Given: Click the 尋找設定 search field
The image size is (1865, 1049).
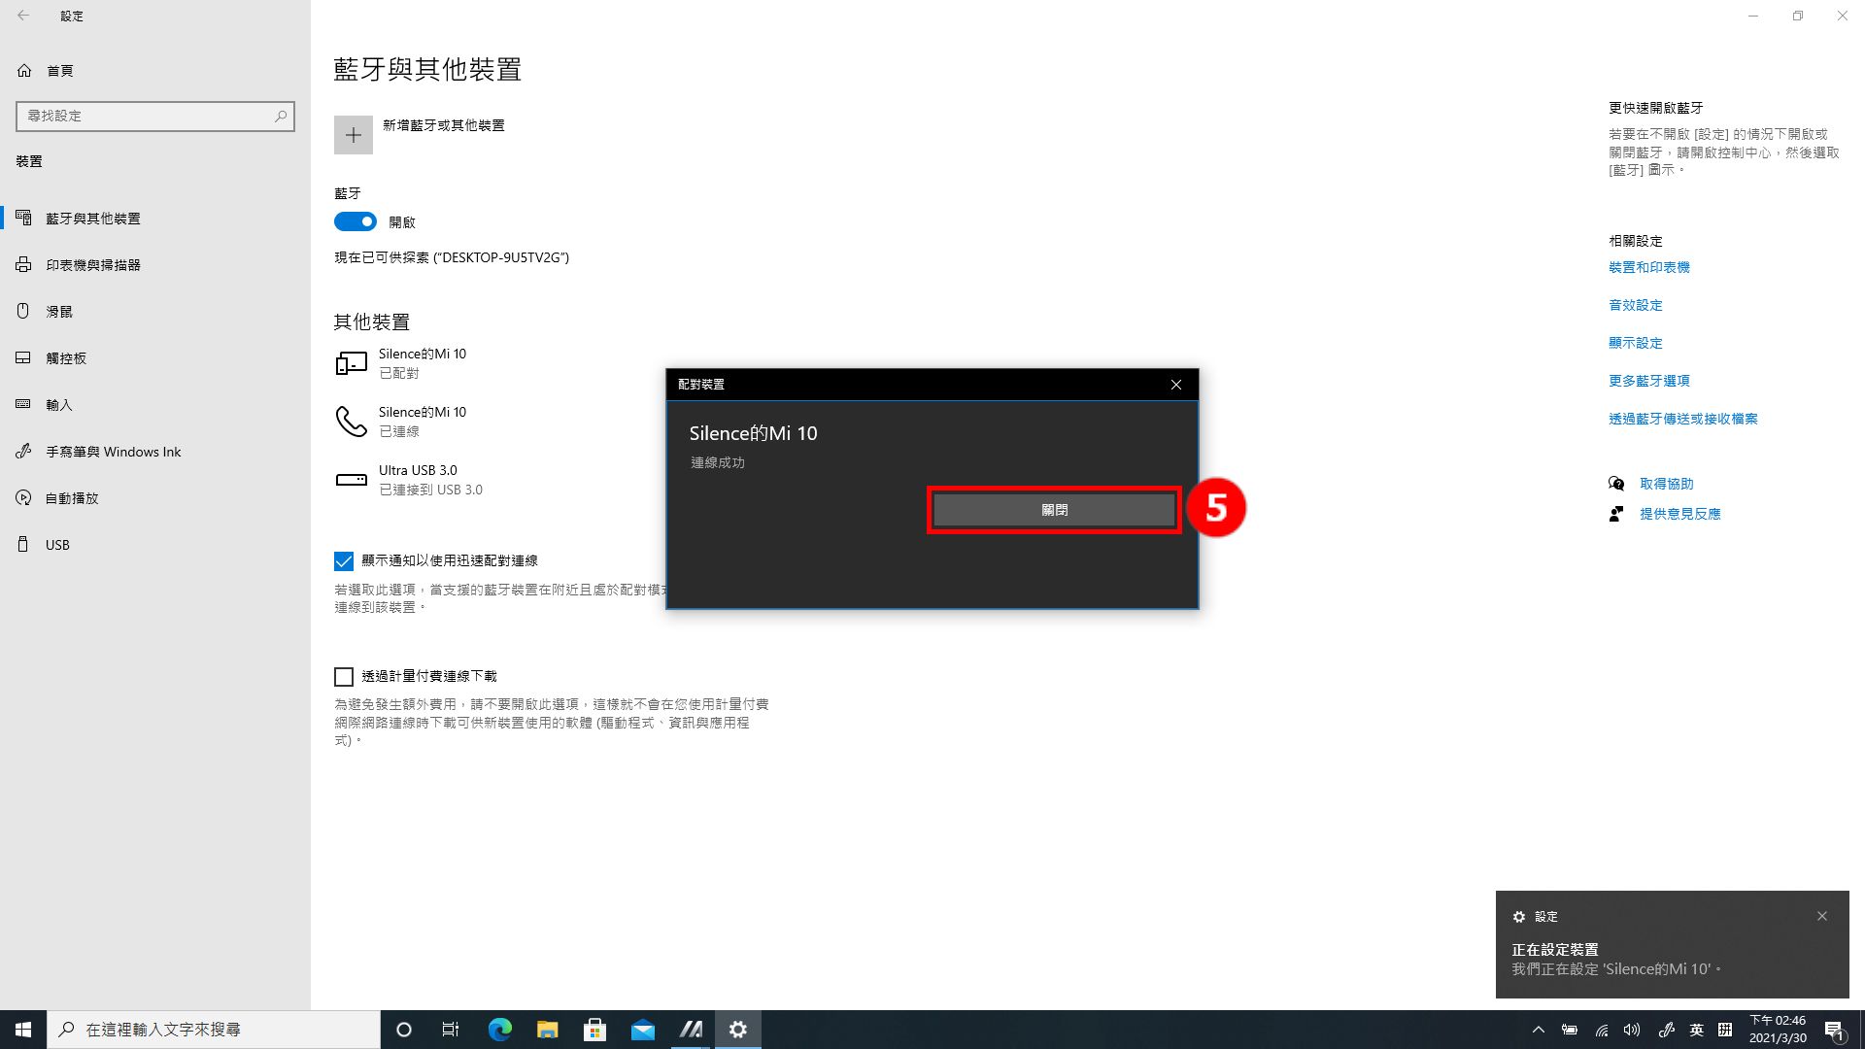Looking at the screenshot, I should (x=155, y=117).
